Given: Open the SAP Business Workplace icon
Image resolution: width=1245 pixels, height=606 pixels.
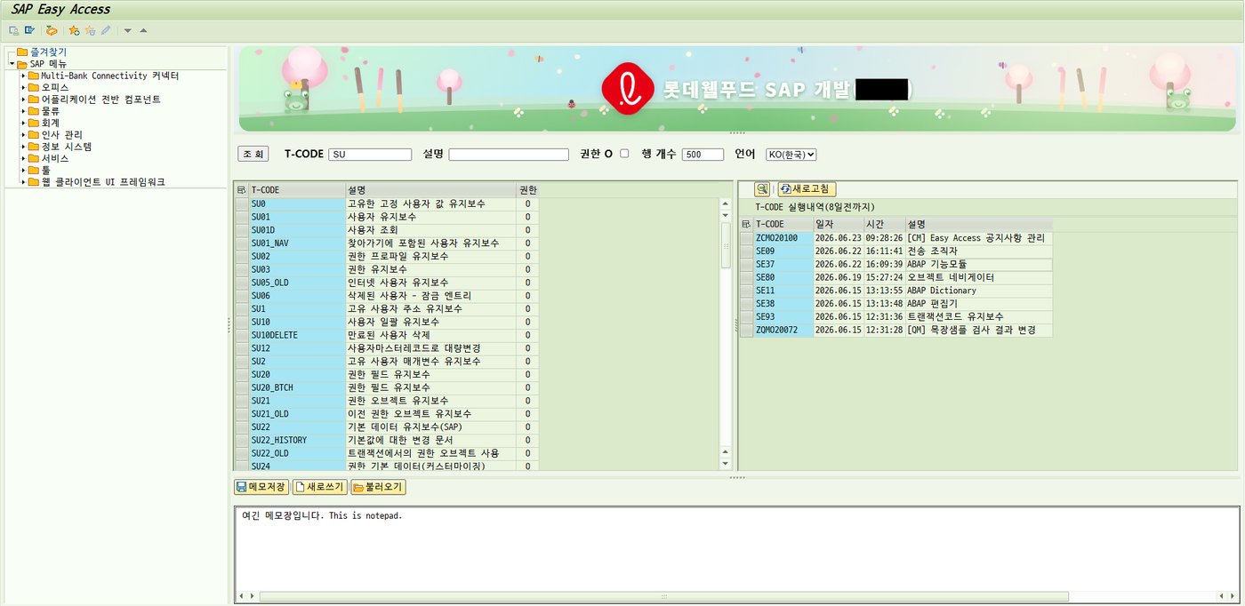Looking at the screenshot, I should pos(52,30).
